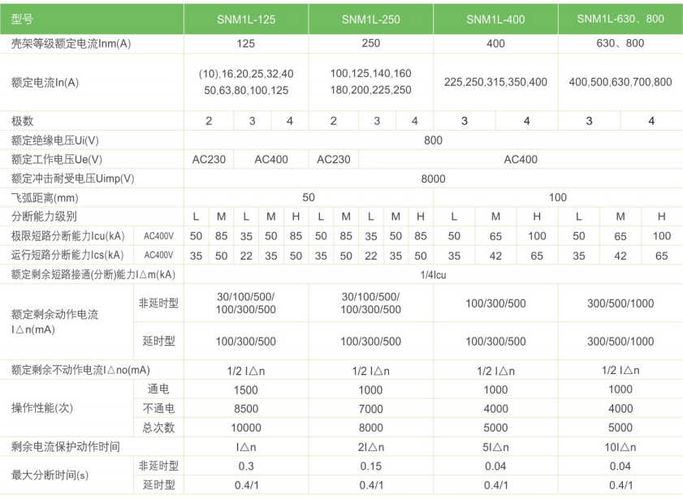This screenshot has height=499, width=683.
Task: Click the "通电" sub-row label
Action: tap(158, 389)
